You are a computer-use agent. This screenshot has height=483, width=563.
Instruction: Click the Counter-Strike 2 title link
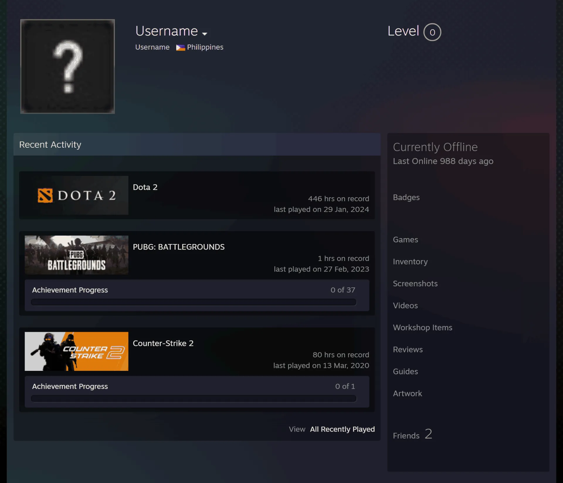pyautogui.click(x=163, y=343)
